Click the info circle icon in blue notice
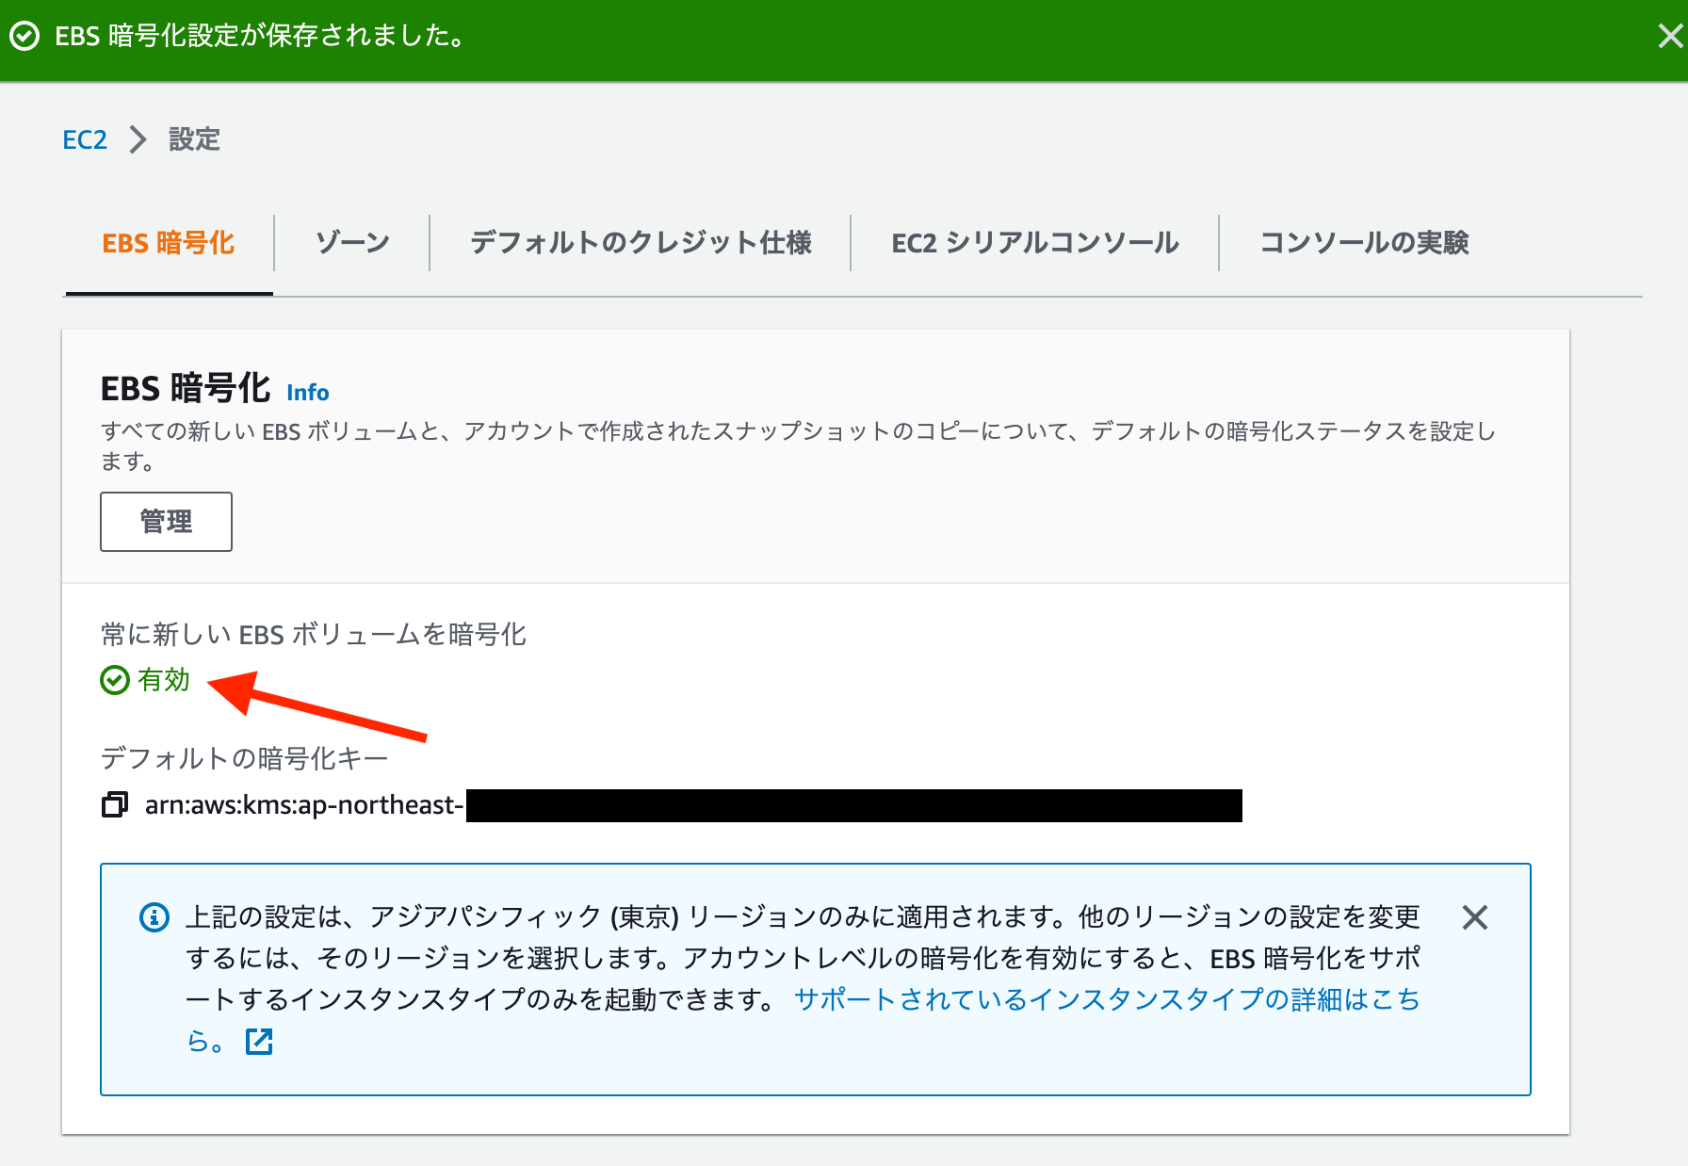The height and width of the screenshot is (1166, 1688). 153,918
